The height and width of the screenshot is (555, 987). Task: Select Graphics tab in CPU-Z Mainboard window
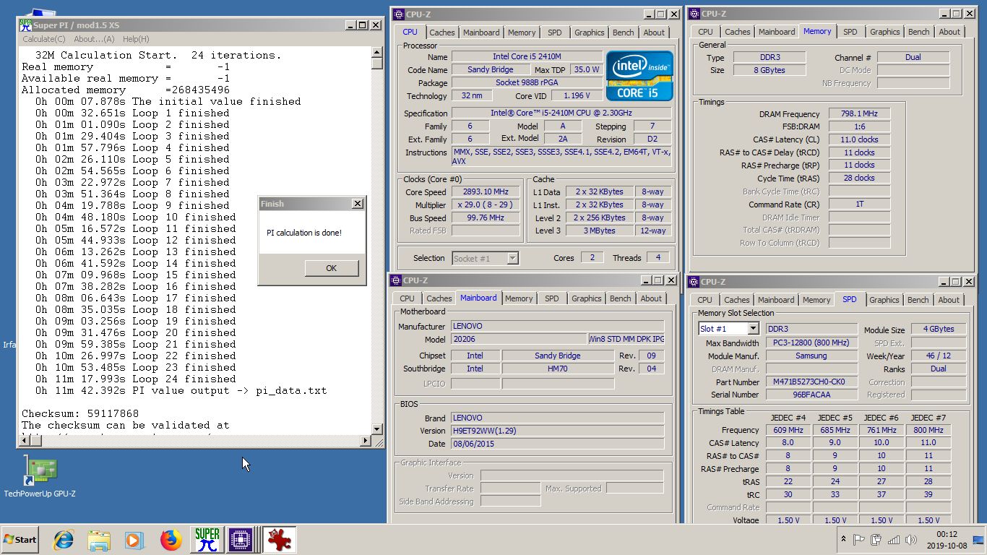pyautogui.click(x=587, y=298)
